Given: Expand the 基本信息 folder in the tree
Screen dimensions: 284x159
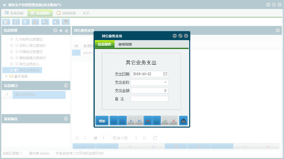Looking at the screenshot, I should click(x=7, y=76).
